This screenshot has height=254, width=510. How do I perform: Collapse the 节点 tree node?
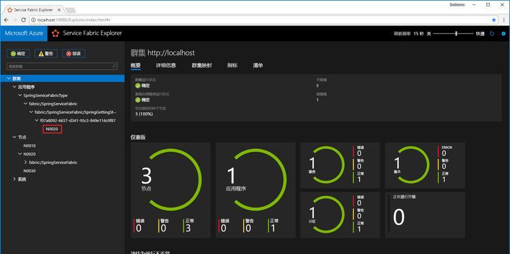pos(15,137)
